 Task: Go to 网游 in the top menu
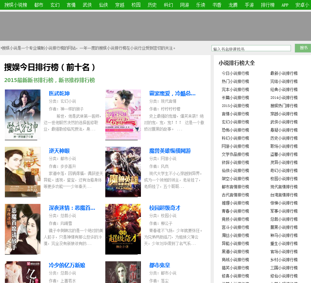tap(184, 5)
